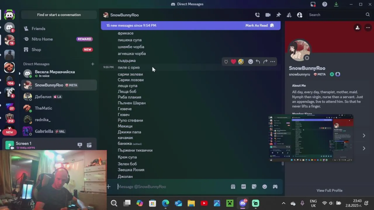This screenshot has width=374, height=210.
Task: Open the emoji picker in chat bar
Action: pos(264,187)
